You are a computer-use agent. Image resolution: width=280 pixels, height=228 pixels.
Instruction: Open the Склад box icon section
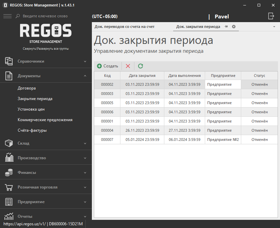point(9,143)
